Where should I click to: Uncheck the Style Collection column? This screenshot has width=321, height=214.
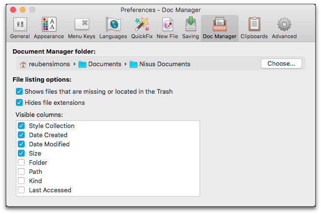pos(21,126)
